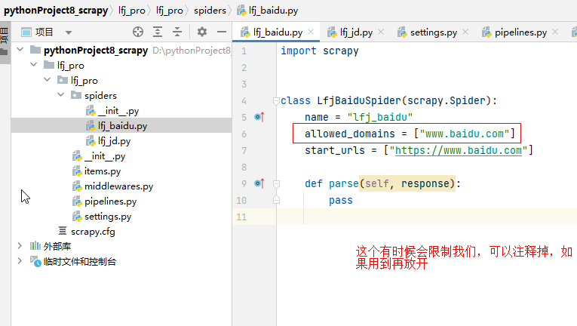Click pythonProject8_scrapy in breadcrumb bar
Image resolution: width=577 pixels, height=326 pixels.
56,11
